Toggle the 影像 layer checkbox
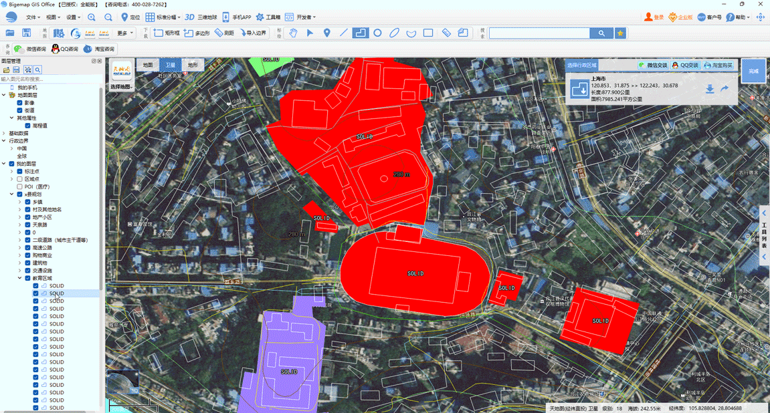The height and width of the screenshot is (413, 770). tap(19, 103)
